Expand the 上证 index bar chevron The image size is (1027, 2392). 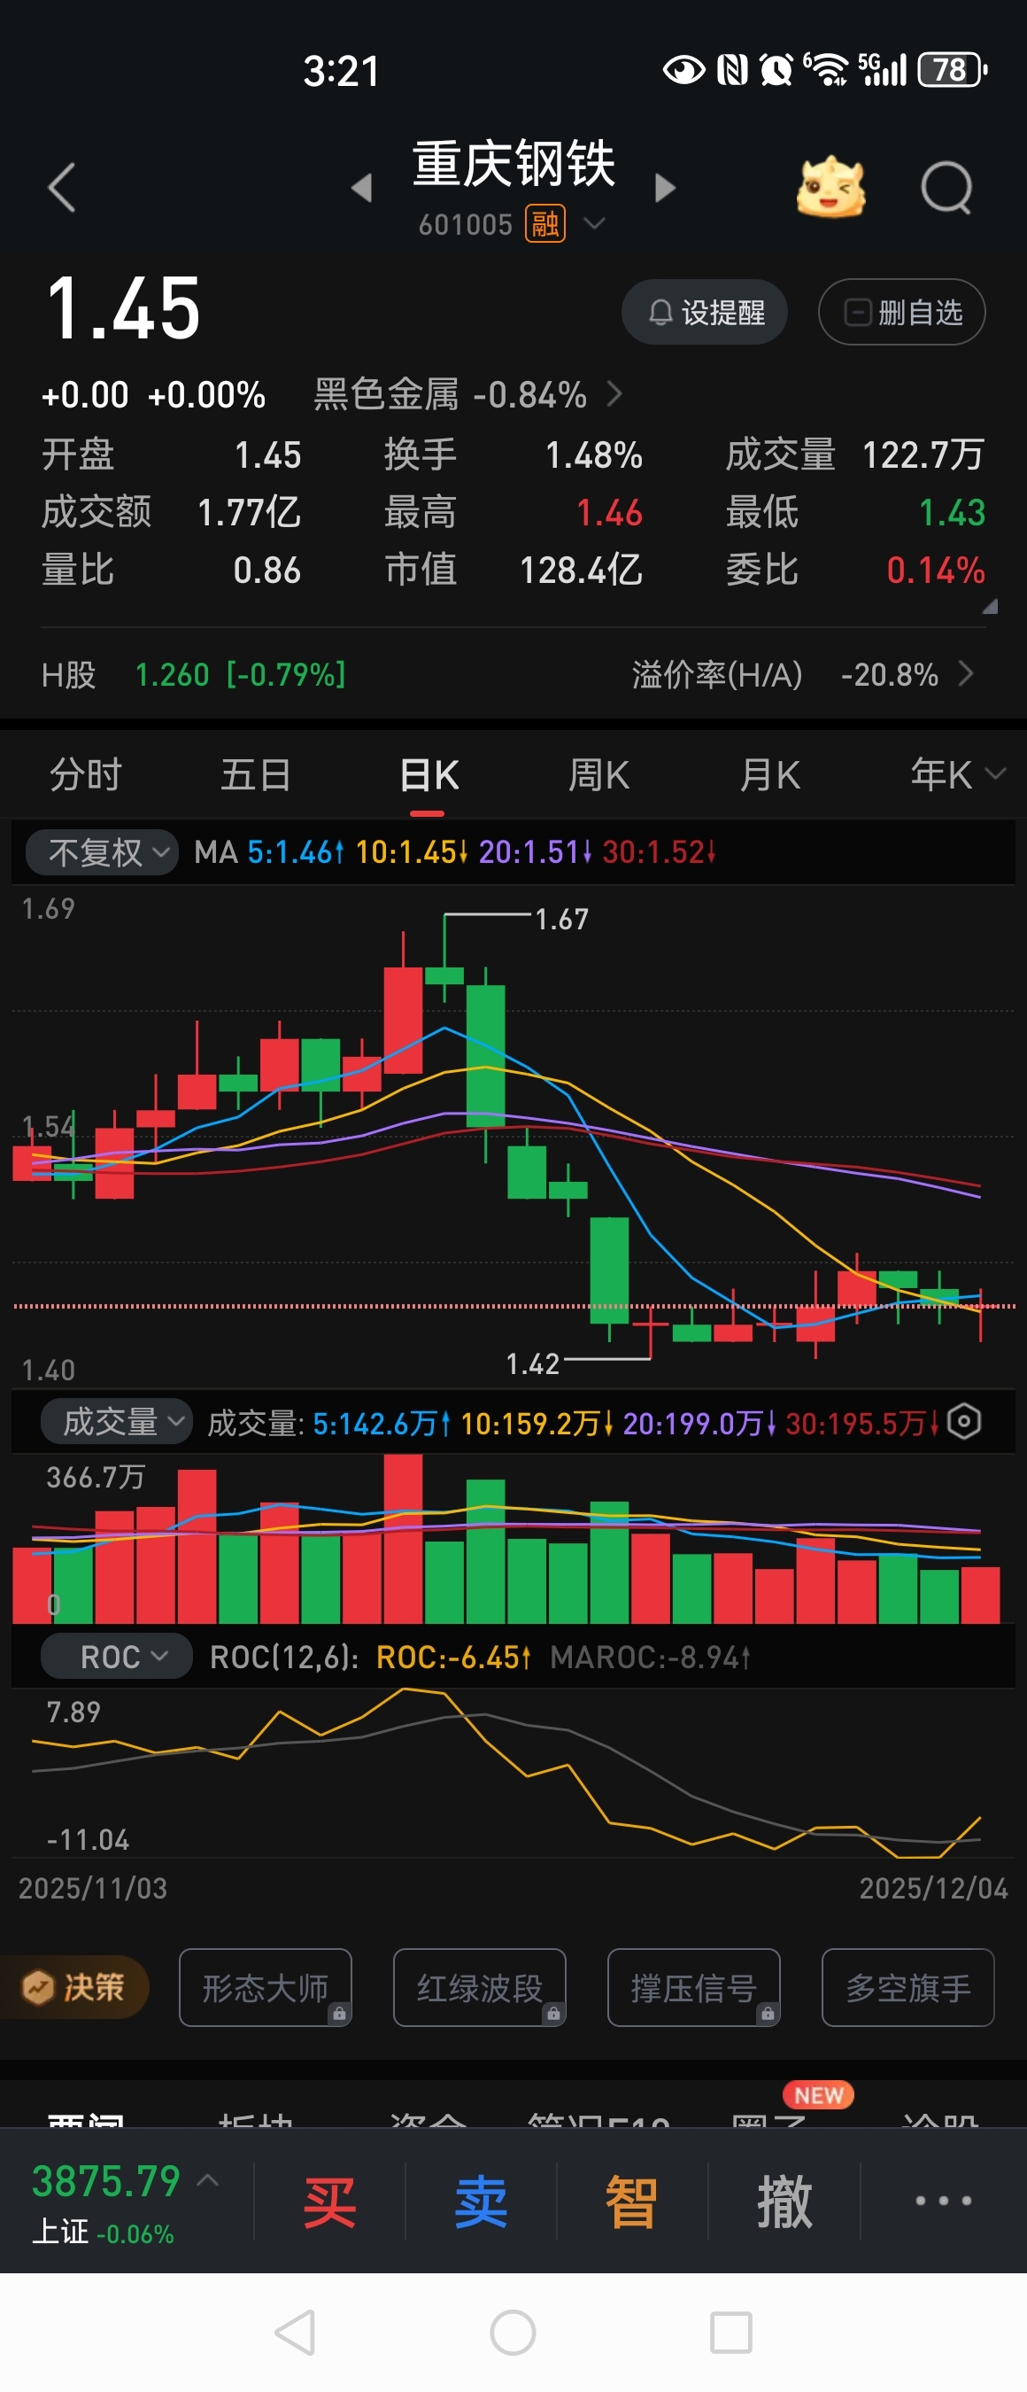(208, 2178)
